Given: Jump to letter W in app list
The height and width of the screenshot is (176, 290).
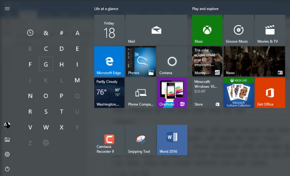Looking at the screenshot, I should coord(46,127).
